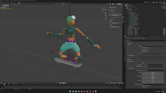Viewport: 166px width, 93px height.
Task: Open the Tool properties tab icon
Action: (x=125, y=38)
